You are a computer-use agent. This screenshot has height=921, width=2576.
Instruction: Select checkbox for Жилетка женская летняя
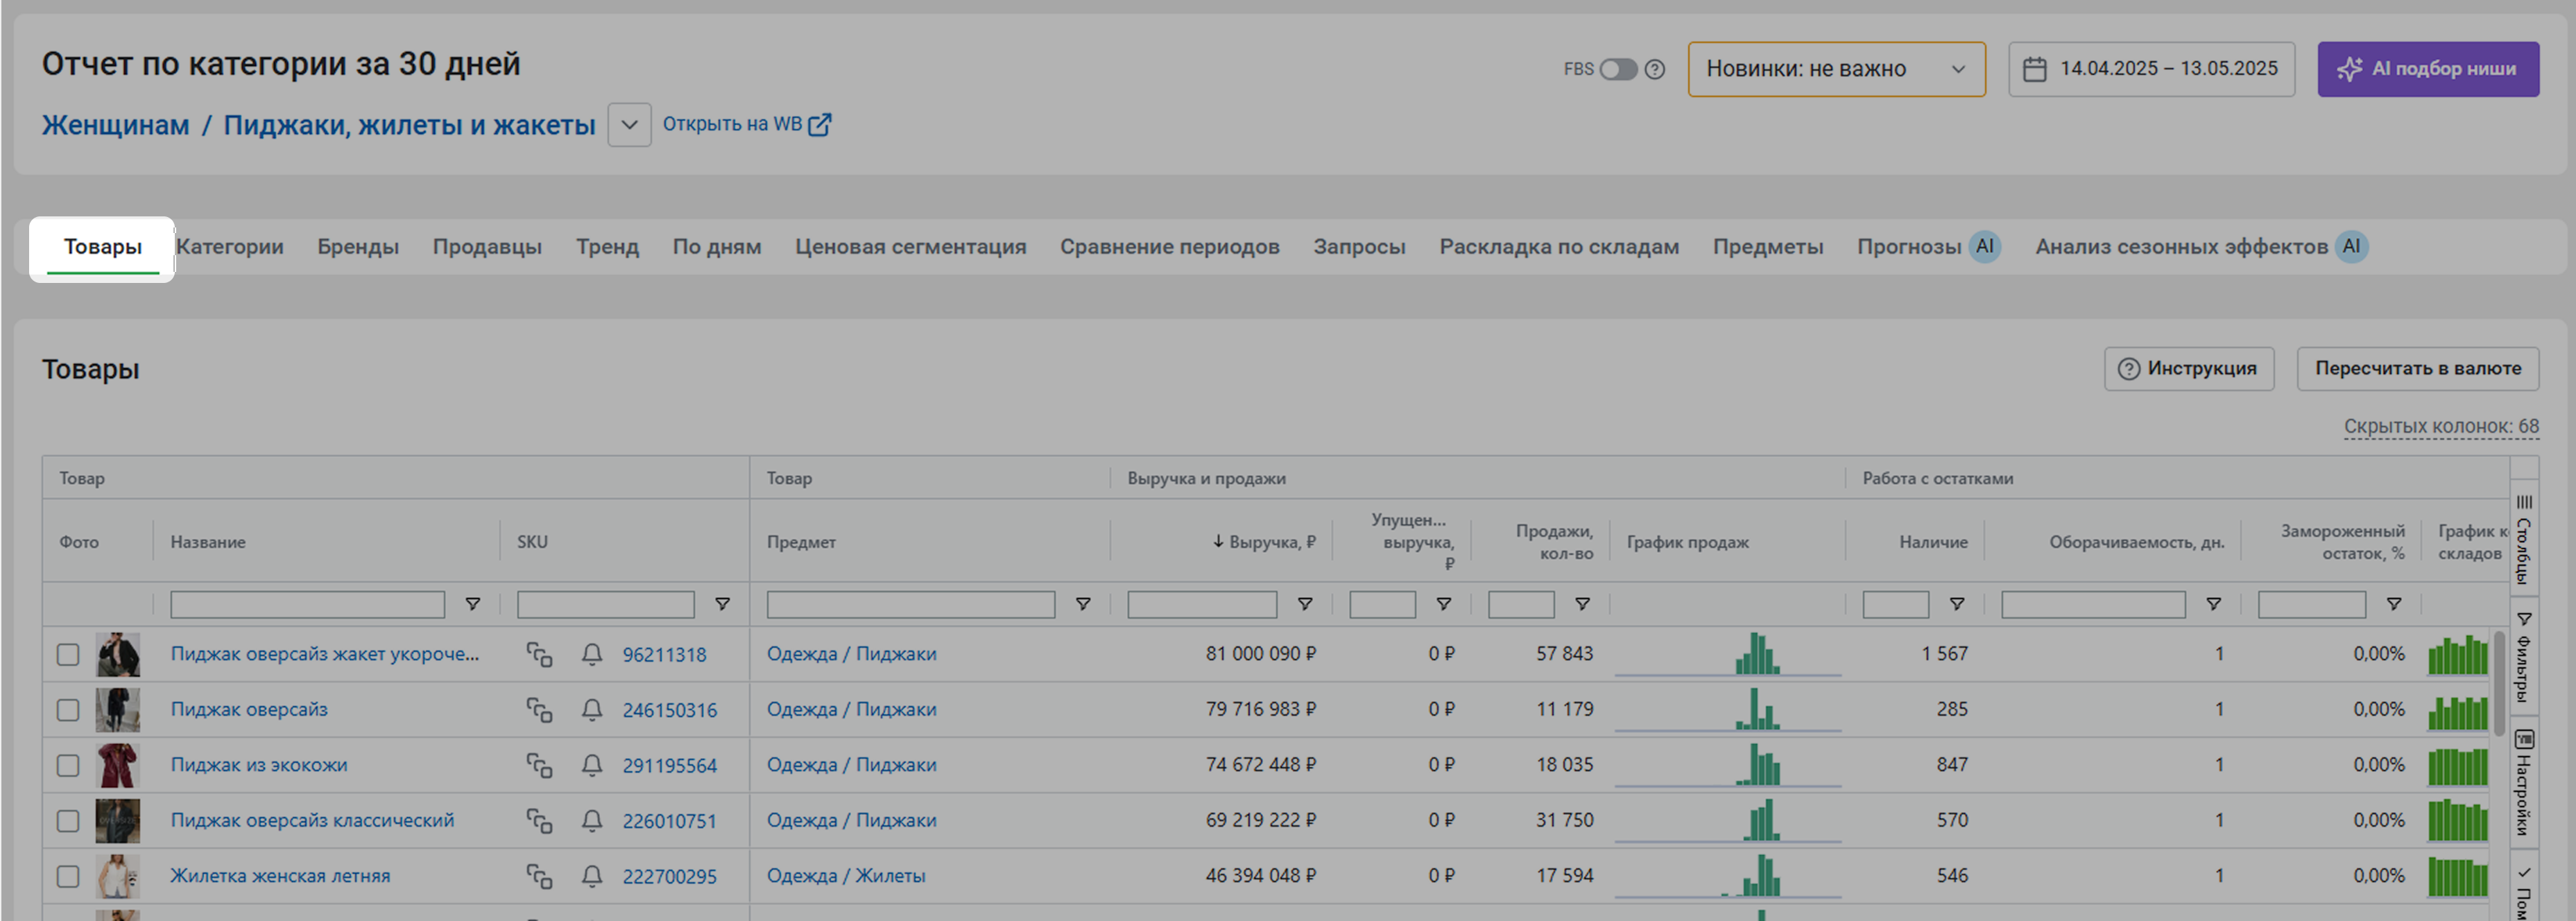[68, 876]
